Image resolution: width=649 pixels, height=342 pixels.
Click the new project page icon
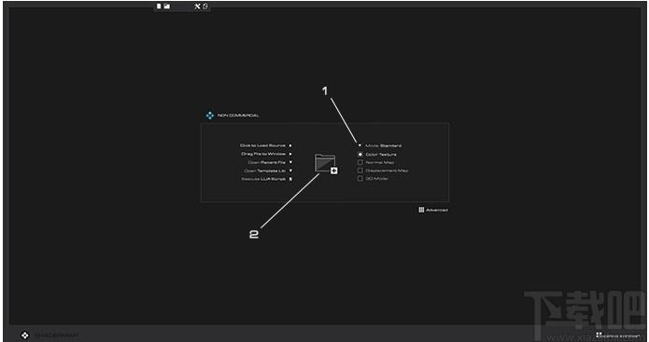click(159, 7)
